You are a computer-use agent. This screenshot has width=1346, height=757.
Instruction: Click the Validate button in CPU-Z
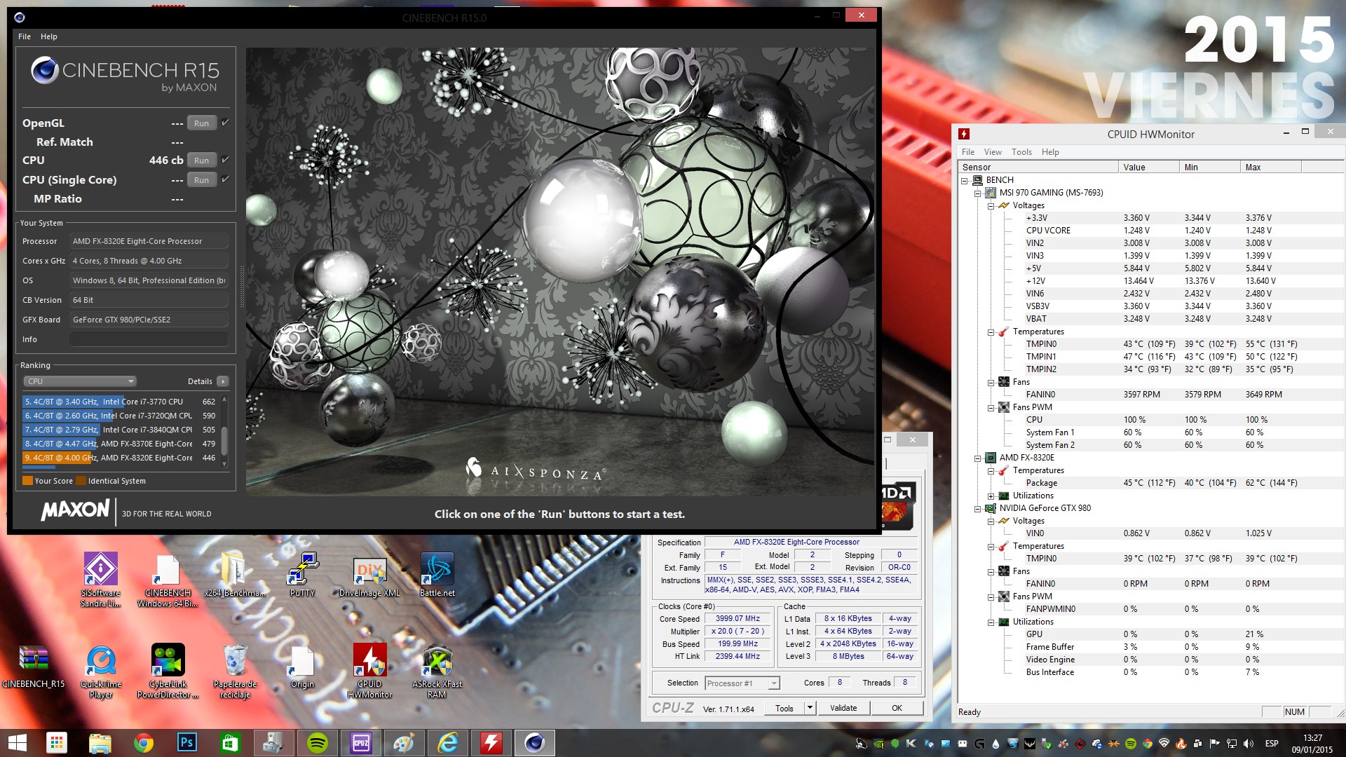point(843,708)
